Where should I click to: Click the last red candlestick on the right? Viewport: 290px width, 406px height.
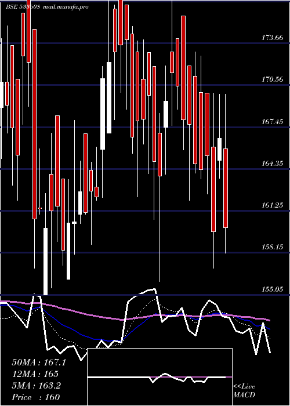(226, 188)
